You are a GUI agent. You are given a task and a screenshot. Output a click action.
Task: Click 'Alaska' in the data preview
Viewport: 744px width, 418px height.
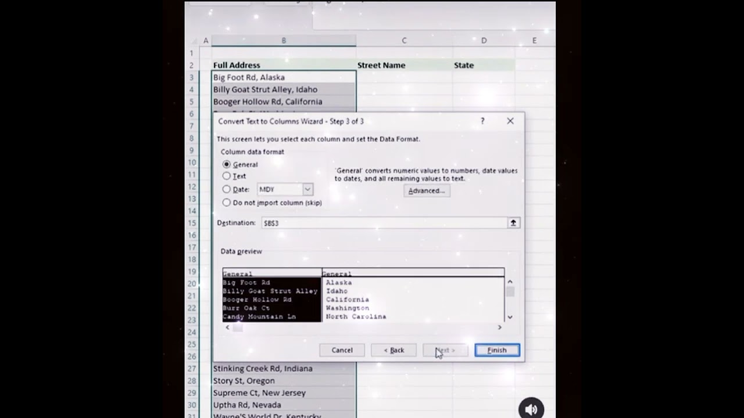click(339, 283)
